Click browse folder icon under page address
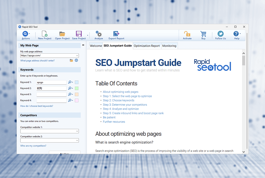The width and height of the screenshot is (265, 178). [x=71, y=61]
